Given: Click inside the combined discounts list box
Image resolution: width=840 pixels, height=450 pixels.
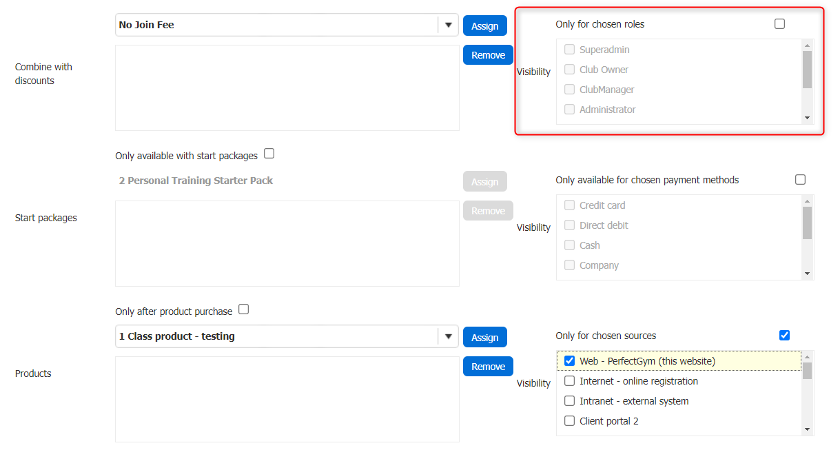Looking at the screenshot, I should 287,88.
